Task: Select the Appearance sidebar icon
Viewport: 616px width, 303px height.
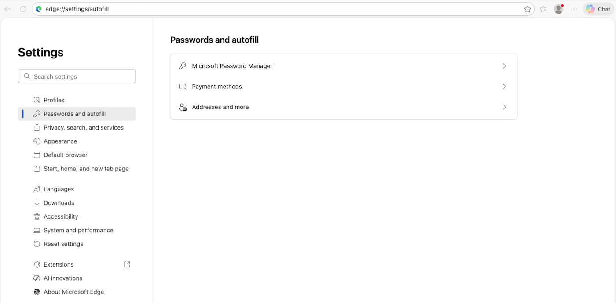Action: click(x=37, y=141)
